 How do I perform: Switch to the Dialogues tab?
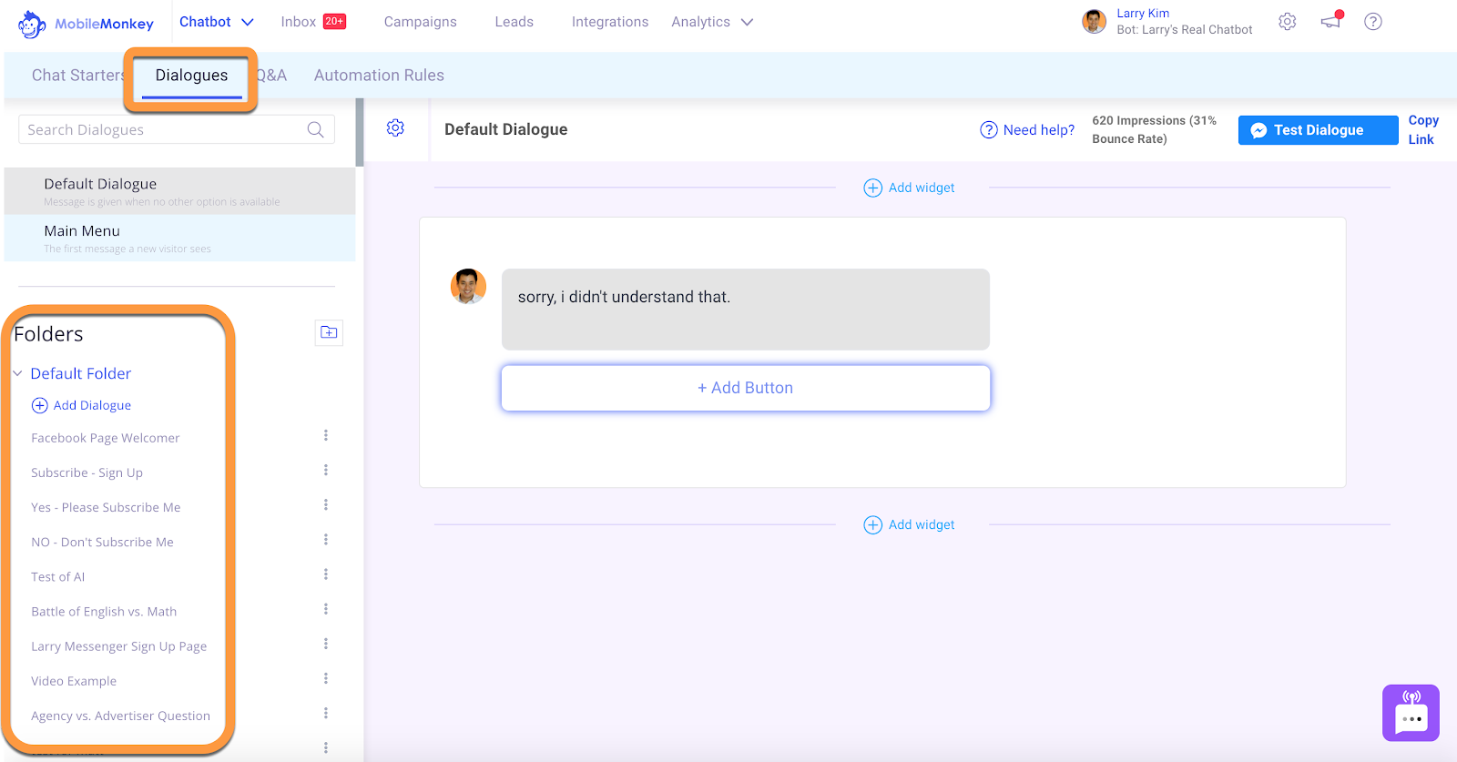pos(191,76)
